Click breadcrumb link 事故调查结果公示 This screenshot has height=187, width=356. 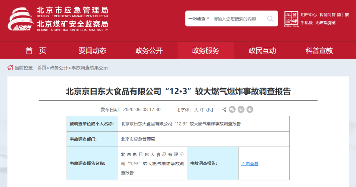point(90,68)
